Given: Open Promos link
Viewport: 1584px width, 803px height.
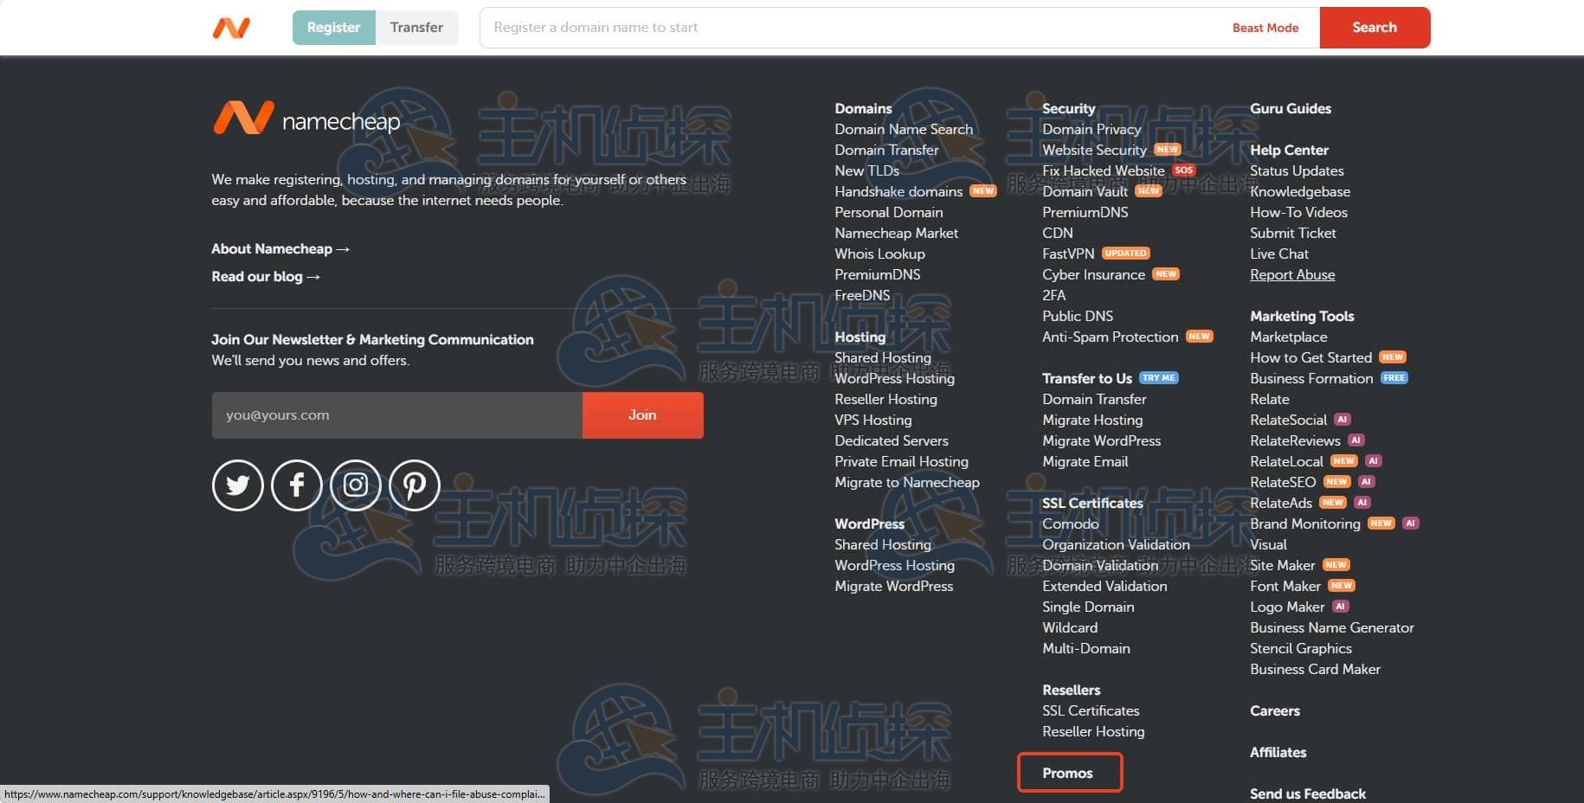Looking at the screenshot, I should 1067,774.
